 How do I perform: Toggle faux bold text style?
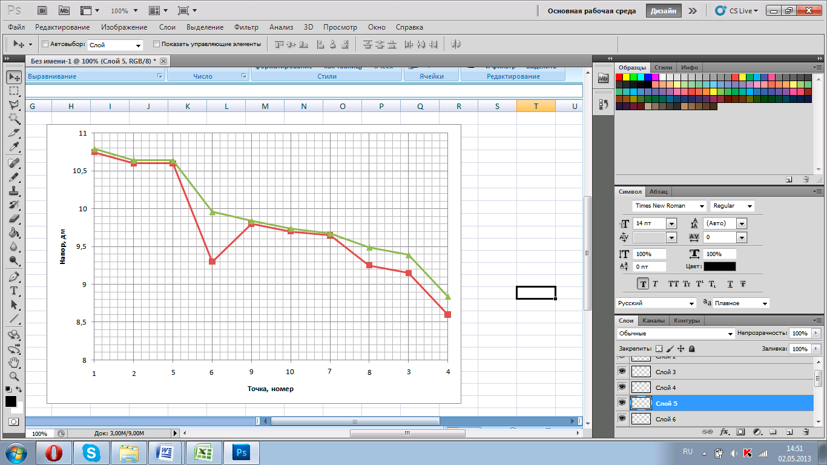click(x=642, y=283)
